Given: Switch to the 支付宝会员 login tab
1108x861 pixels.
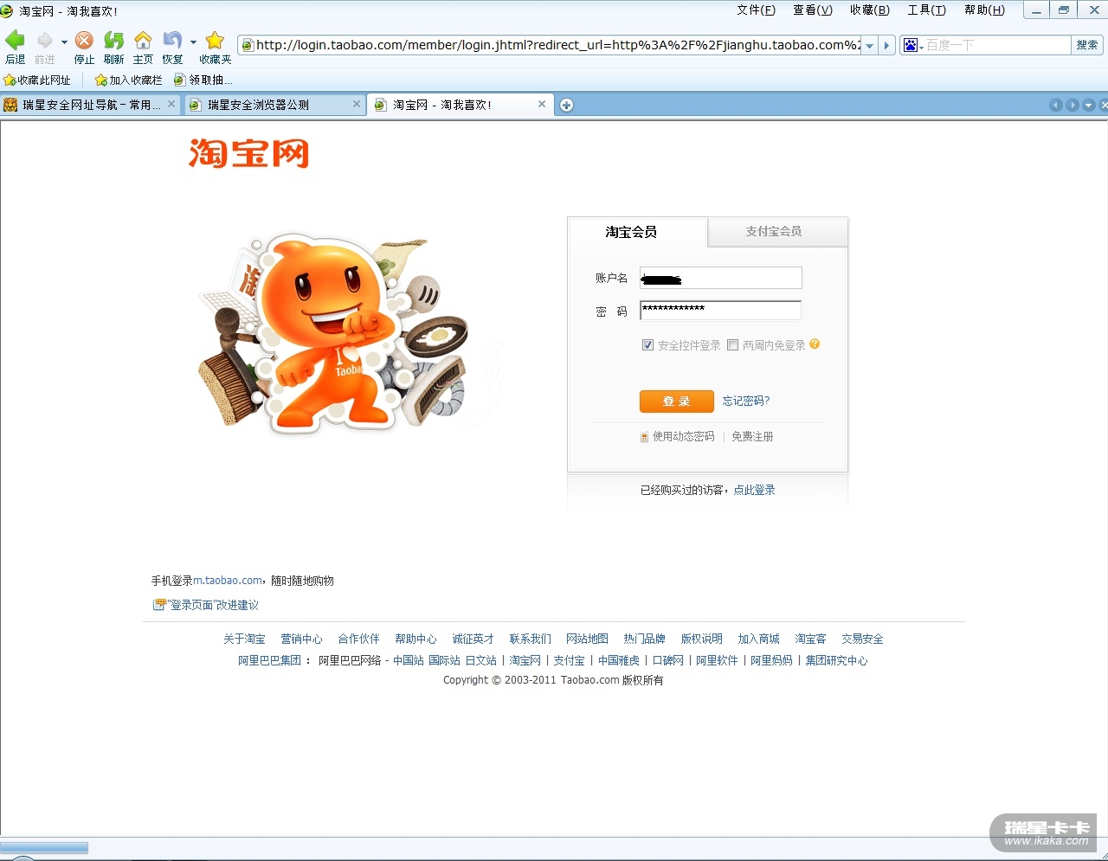Looking at the screenshot, I should coord(777,232).
